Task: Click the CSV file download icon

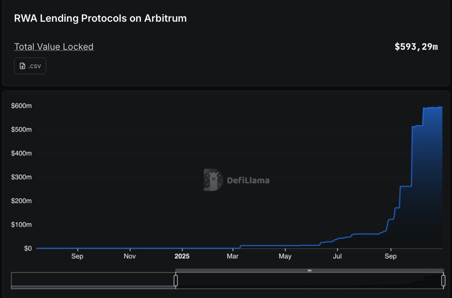Action: point(22,65)
